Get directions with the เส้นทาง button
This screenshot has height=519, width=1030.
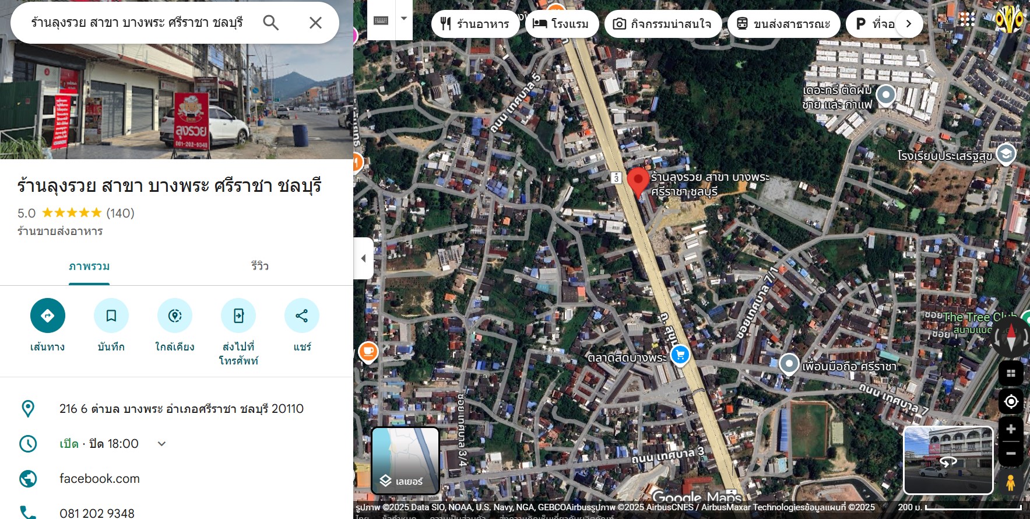coord(48,315)
